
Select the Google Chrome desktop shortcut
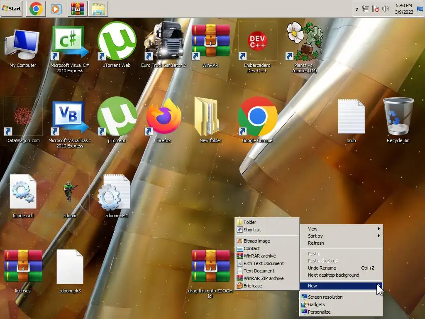click(257, 121)
